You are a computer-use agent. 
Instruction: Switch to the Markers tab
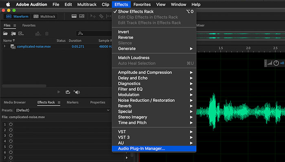tap(72, 102)
